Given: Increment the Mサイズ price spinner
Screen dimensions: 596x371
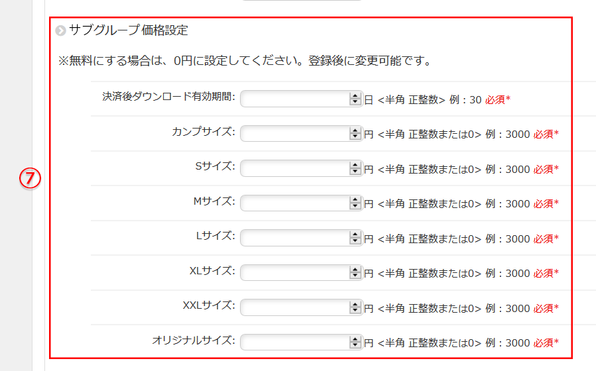Looking at the screenshot, I should (354, 200).
